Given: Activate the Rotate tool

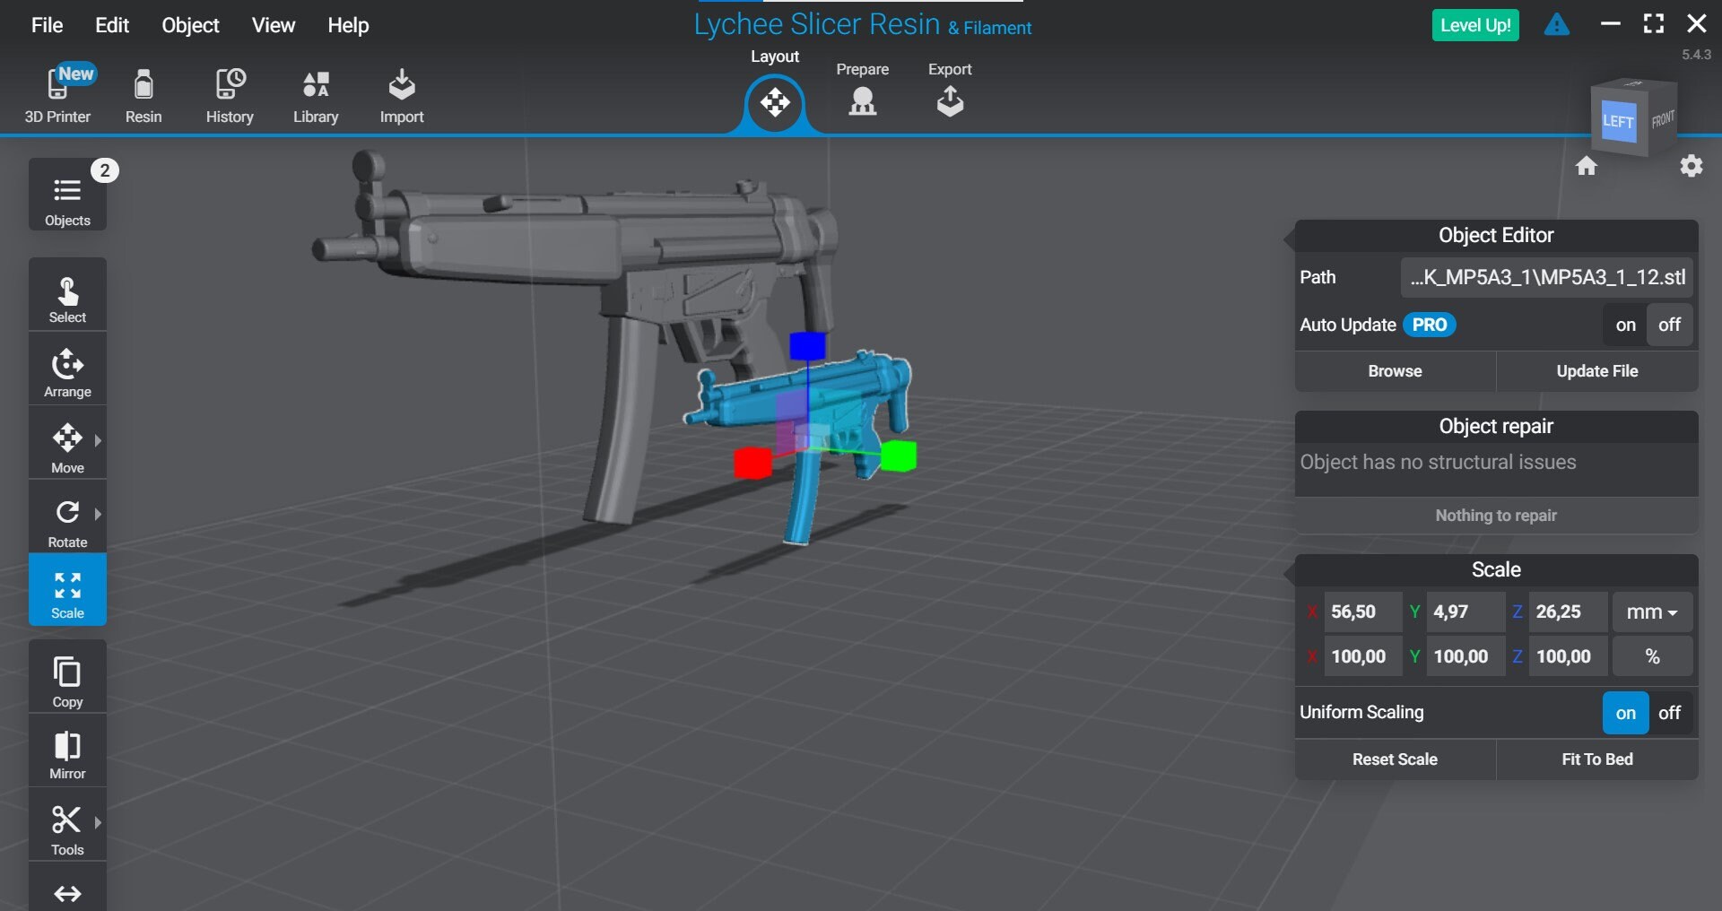Looking at the screenshot, I should click(x=67, y=518).
